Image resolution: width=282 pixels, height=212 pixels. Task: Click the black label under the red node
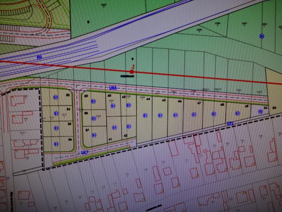coord(127,76)
